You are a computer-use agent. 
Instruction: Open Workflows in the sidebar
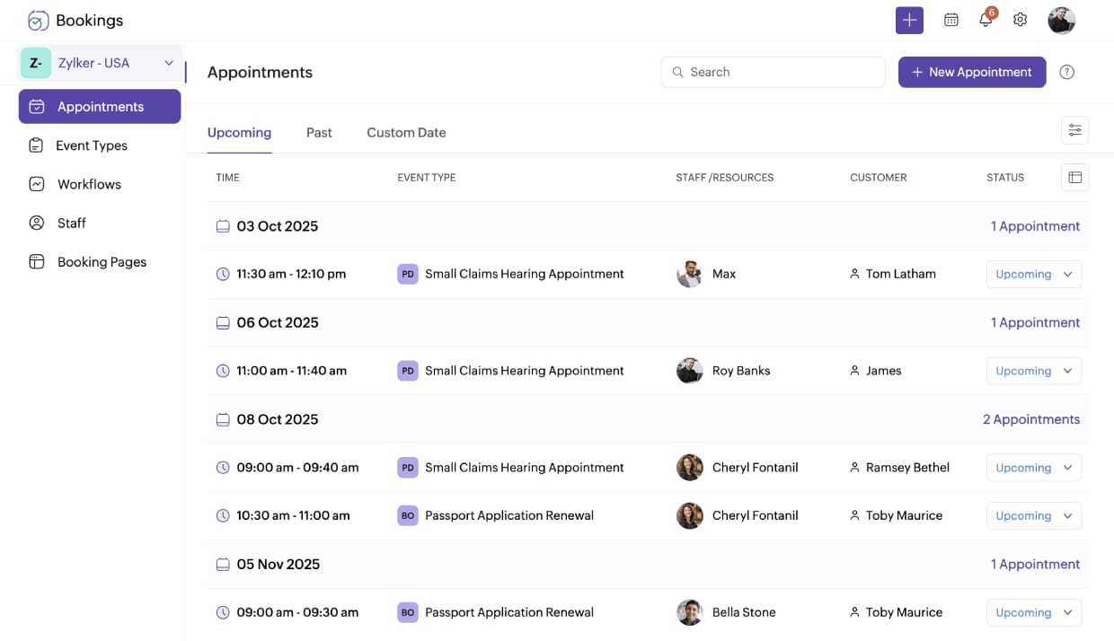(89, 184)
